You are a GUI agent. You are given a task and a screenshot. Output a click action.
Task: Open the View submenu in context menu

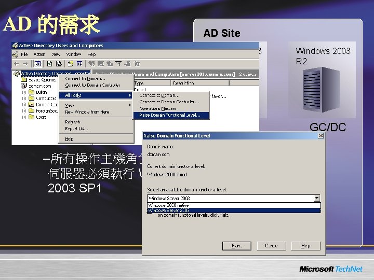point(96,105)
